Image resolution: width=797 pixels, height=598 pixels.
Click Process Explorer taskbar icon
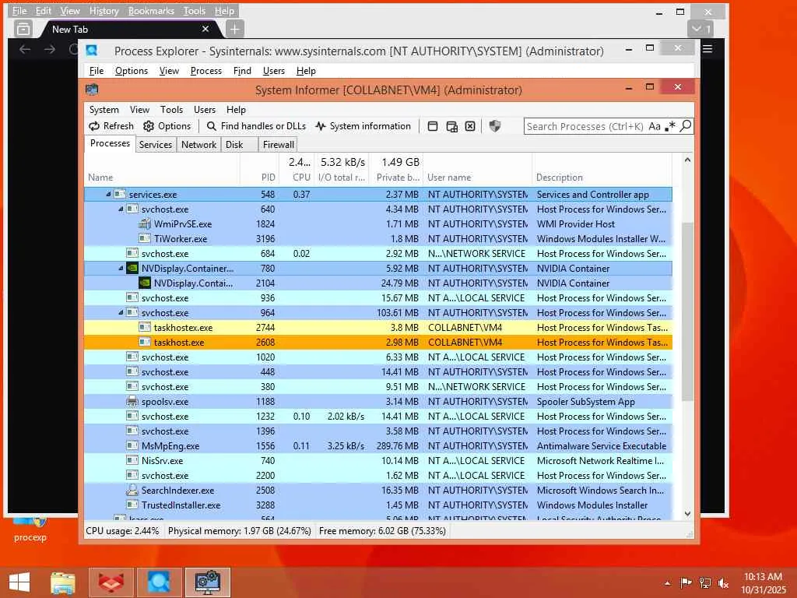pos(159,582)
